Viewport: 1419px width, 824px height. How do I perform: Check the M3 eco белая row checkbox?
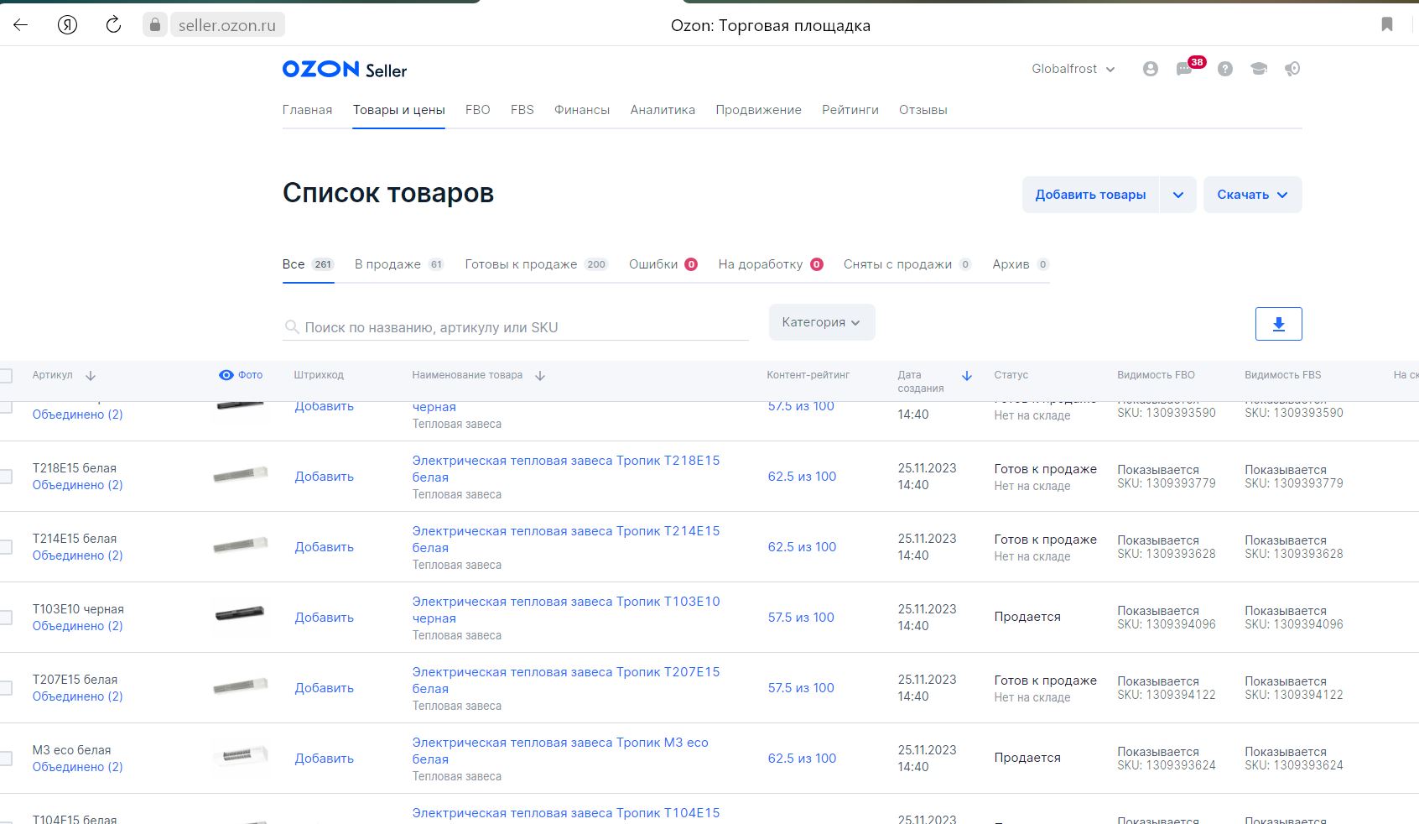pyautogui.click(x=6, y=759)
